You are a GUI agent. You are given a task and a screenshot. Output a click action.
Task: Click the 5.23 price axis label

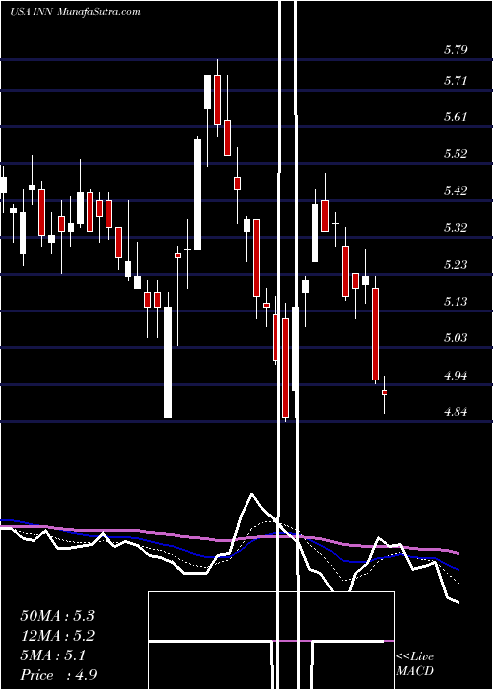(x=456, y=265)
